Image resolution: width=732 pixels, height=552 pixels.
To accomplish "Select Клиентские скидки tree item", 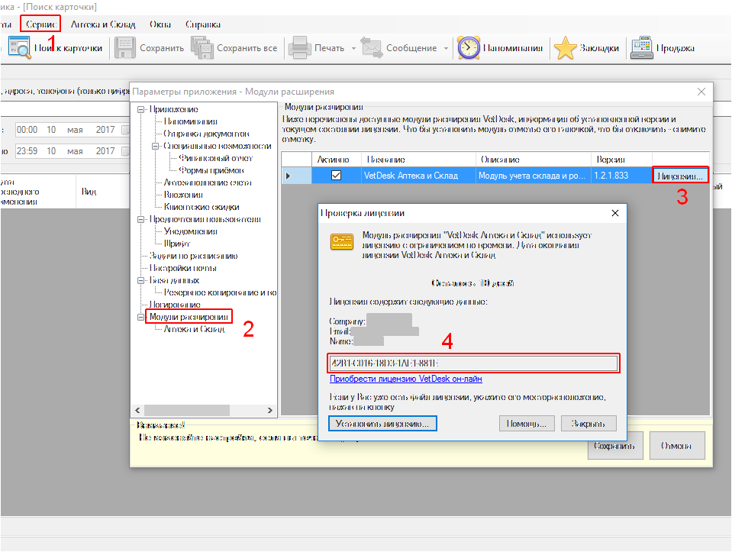I will [x=202, y=207].
